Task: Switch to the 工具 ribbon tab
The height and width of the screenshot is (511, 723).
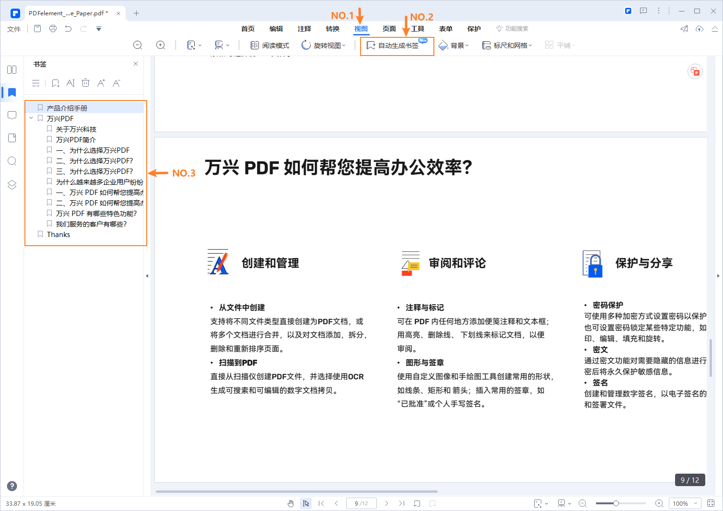Action: (x=417, y=29)
